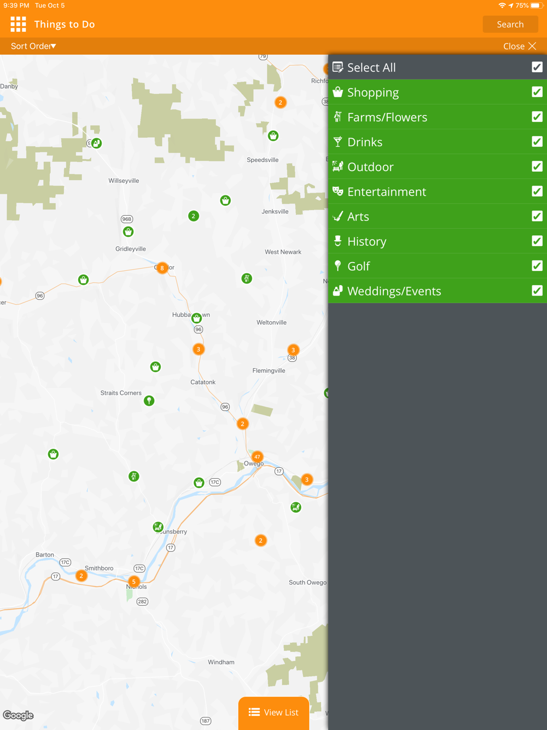Click the Shopping category label

coord(373,92)
